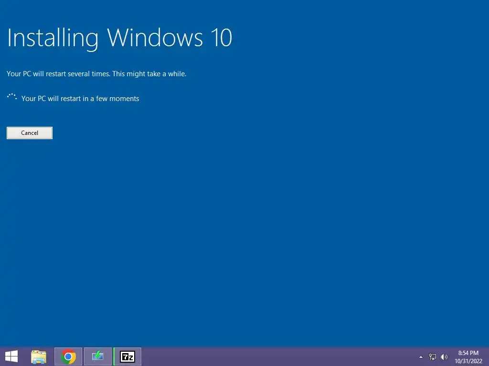Open the network status tray icon
Screen dimensions: 489x366
click(433, 357)
